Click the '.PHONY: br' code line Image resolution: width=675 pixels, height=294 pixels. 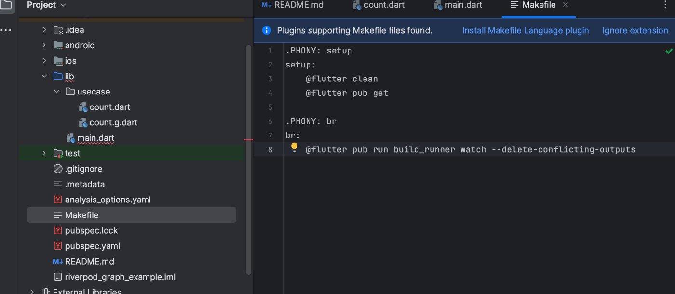[311, 121]
